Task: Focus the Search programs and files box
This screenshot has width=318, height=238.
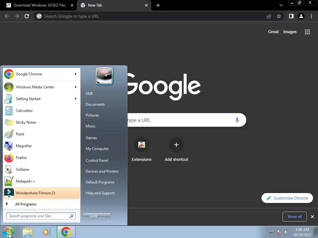Action: [41, 216]
